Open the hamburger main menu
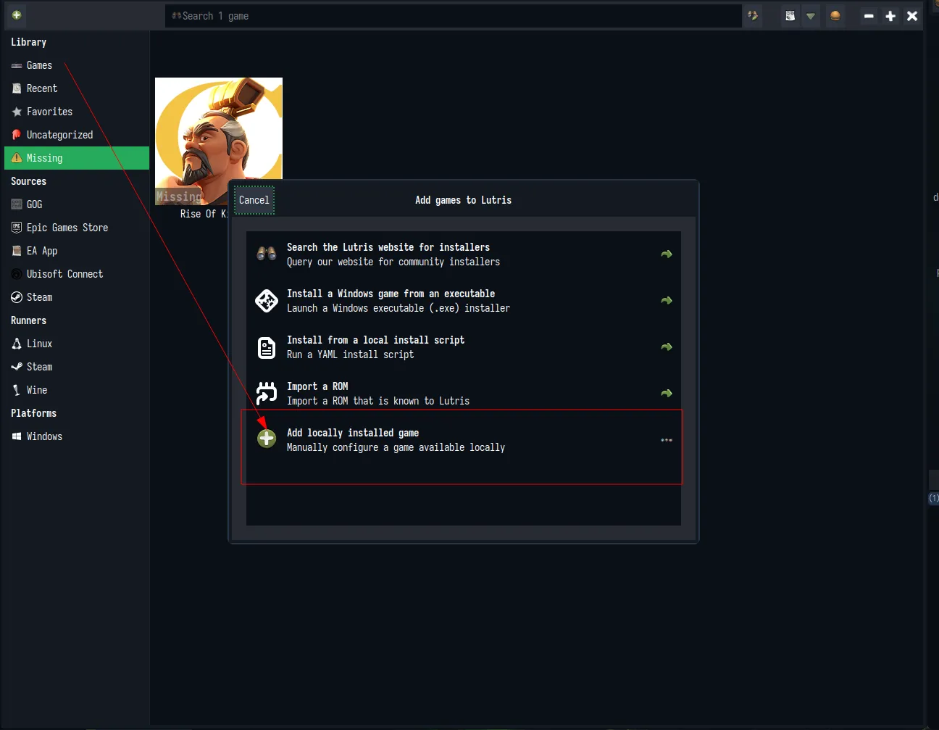939x730 pixels. (835, 16)
